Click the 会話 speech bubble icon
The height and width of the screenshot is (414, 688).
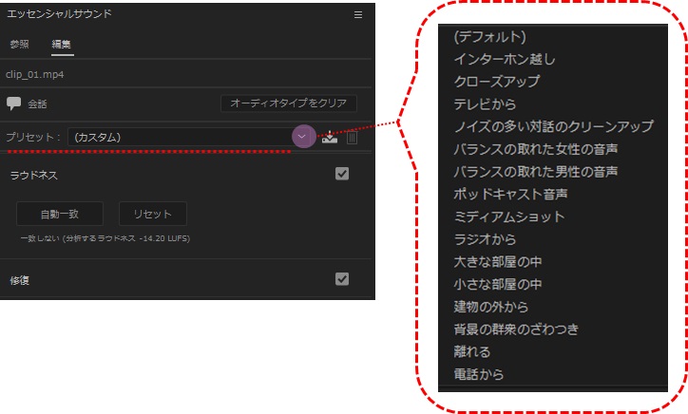[x=13, y=103]
